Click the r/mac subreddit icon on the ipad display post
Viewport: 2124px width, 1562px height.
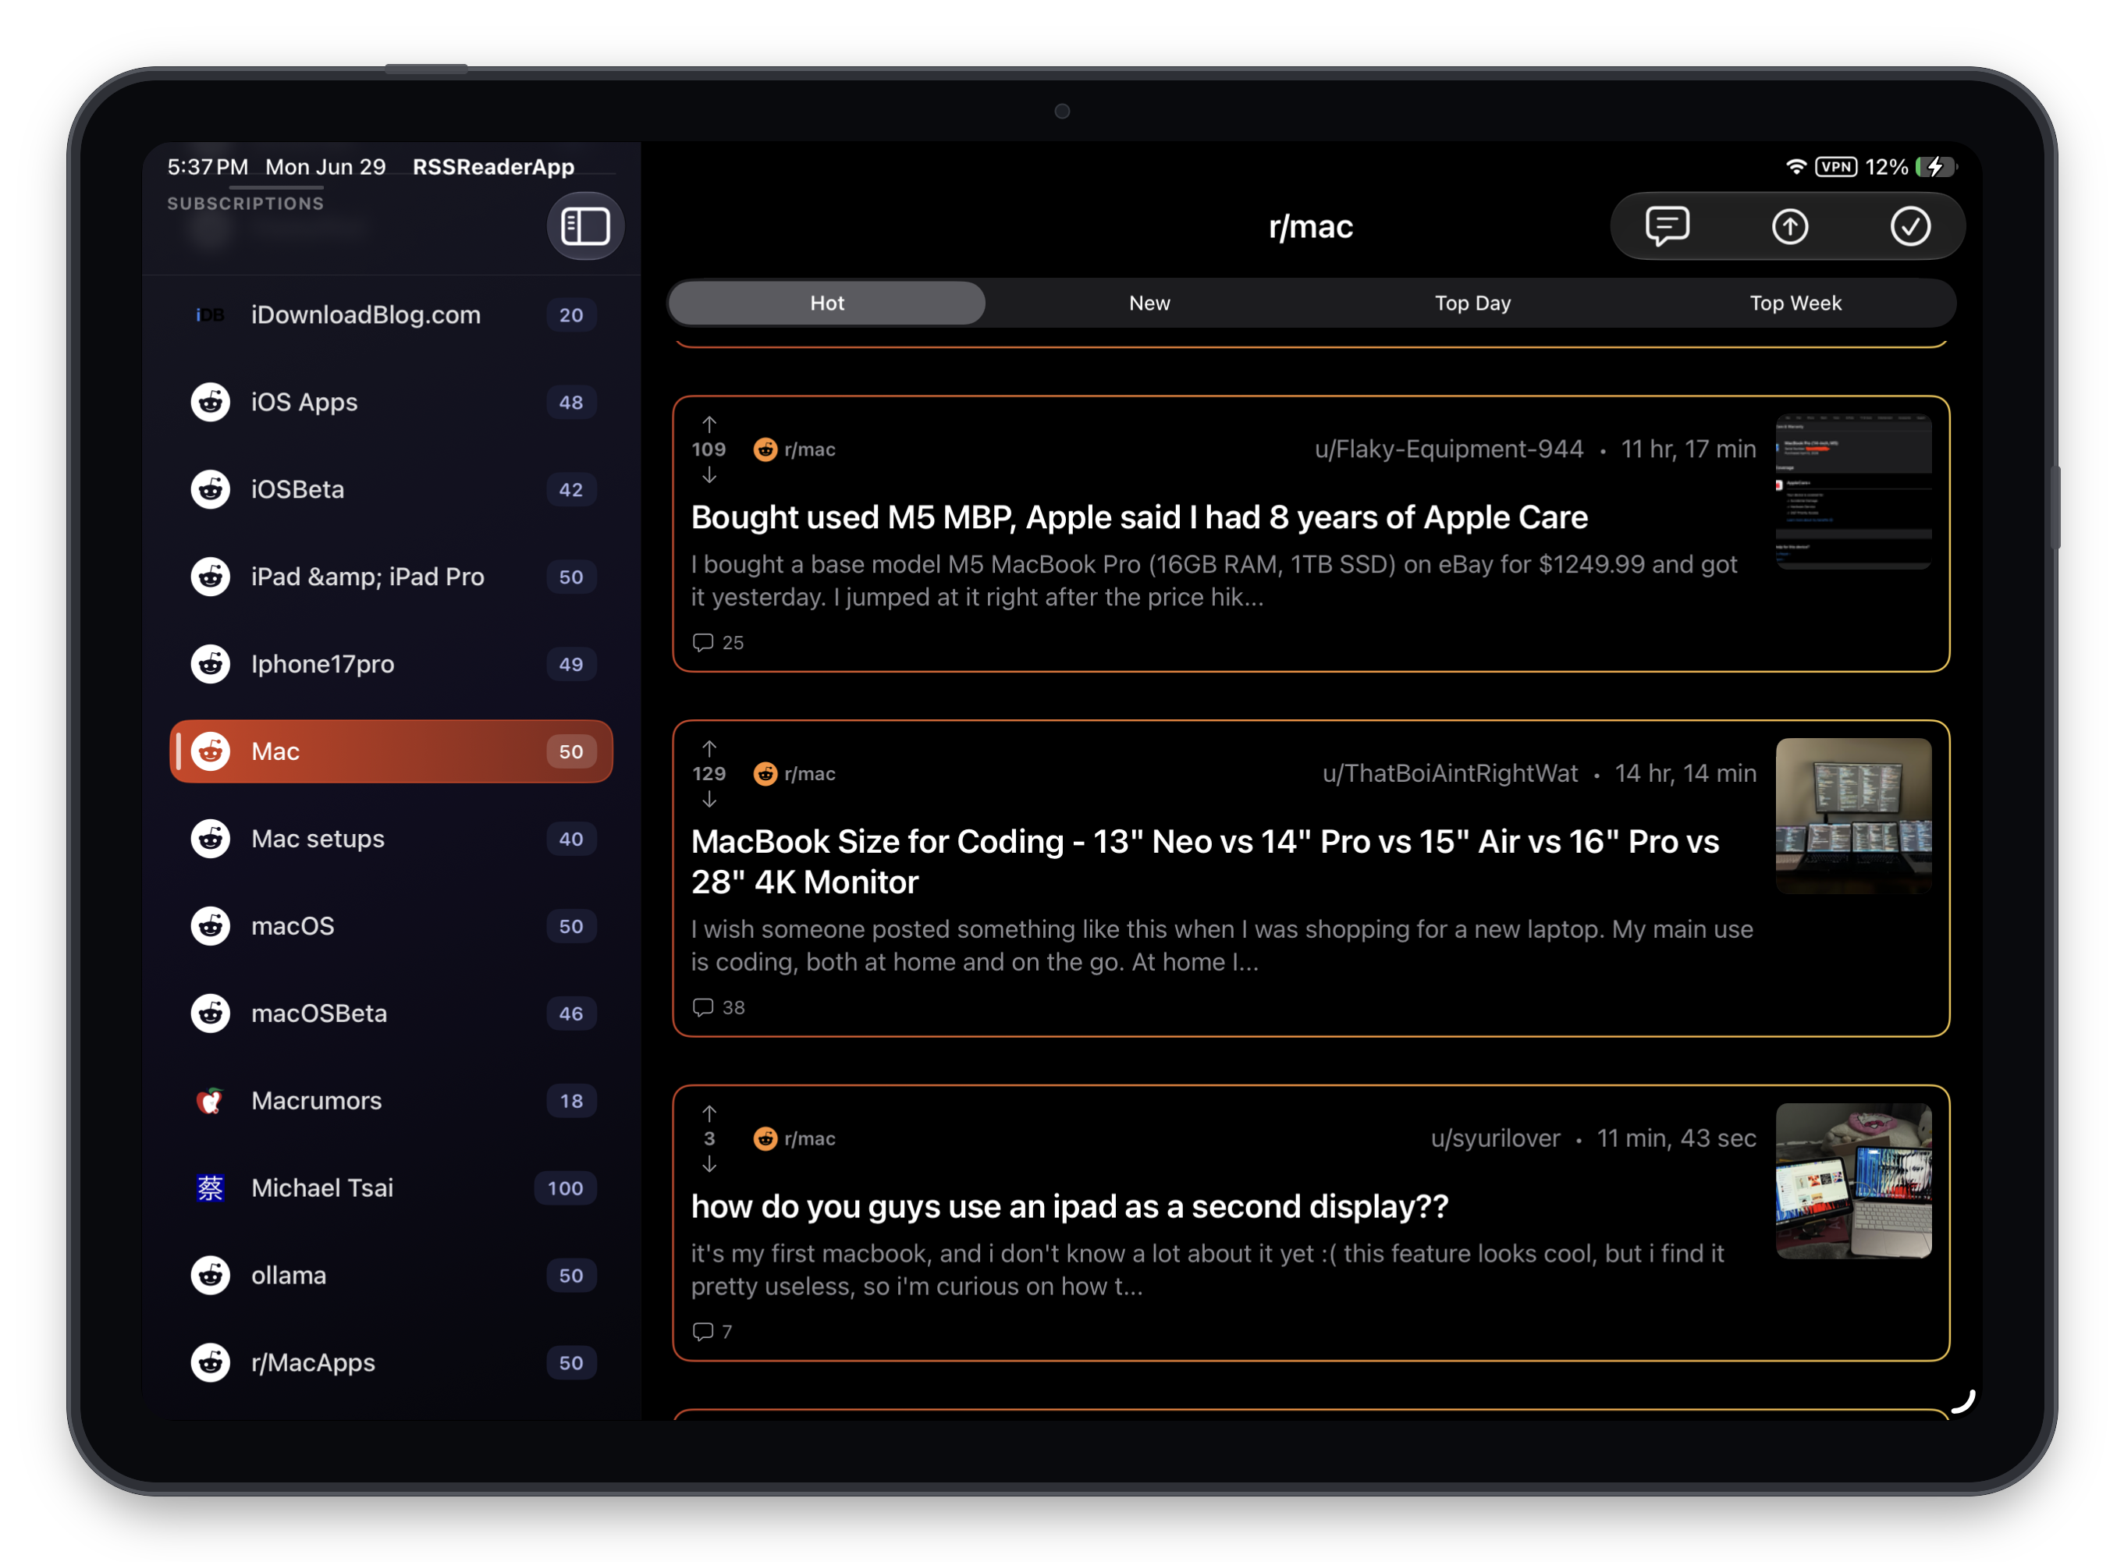[x=765, y=1138]
